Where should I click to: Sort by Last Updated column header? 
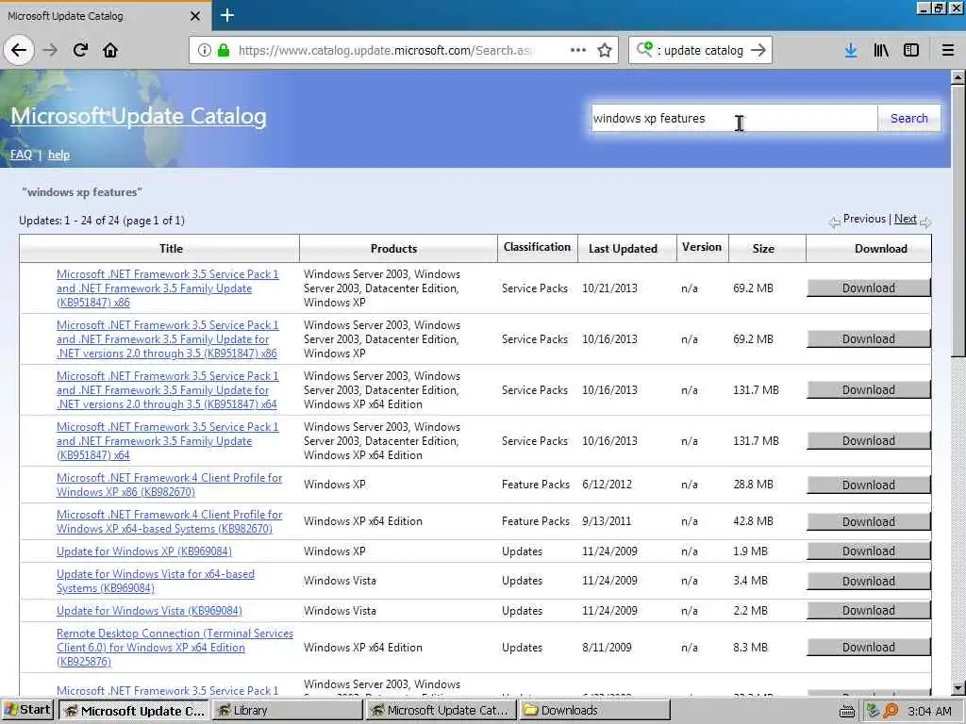tap(623, 249)
